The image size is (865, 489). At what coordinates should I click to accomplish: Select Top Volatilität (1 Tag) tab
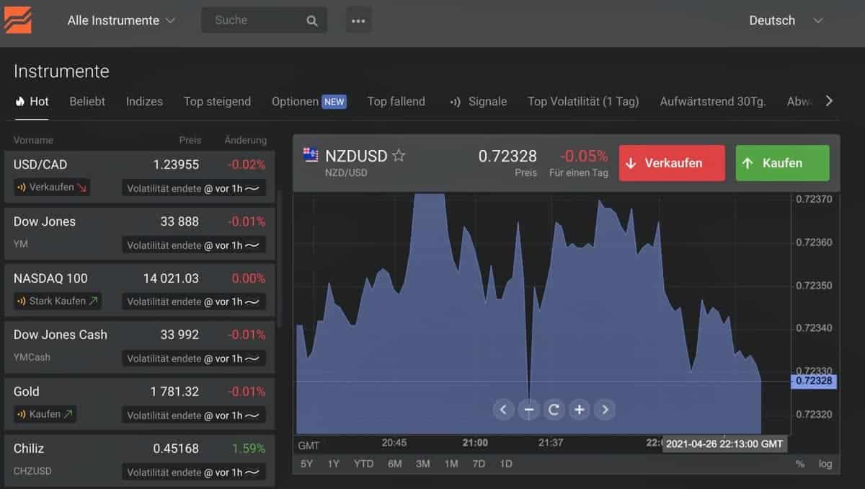pyautogui.click(x=583, y=102)
